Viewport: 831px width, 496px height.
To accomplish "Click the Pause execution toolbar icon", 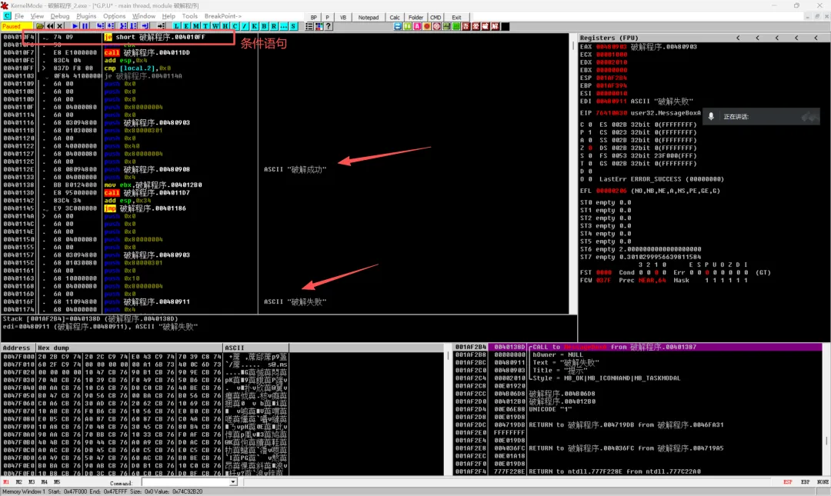I will click(85, 26).
